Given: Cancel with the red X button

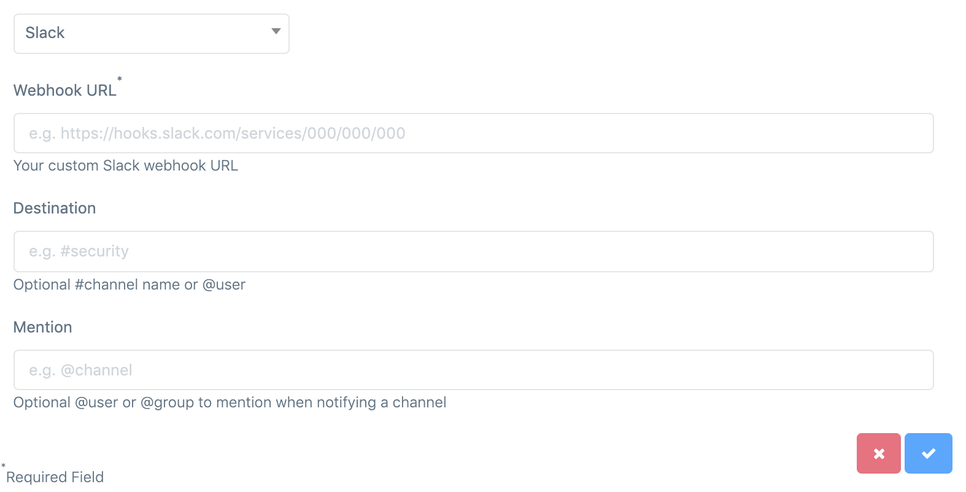Looking at the screenshot, I should 879,453.
